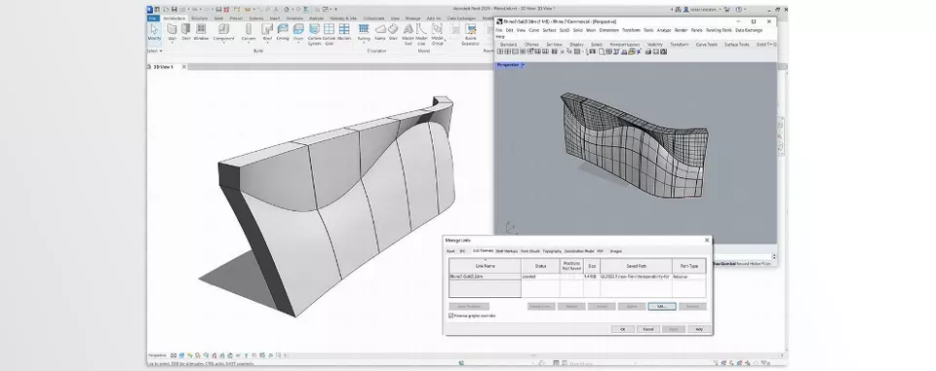Switch to the Revit tab in Manage Links

tap(450, 251)
